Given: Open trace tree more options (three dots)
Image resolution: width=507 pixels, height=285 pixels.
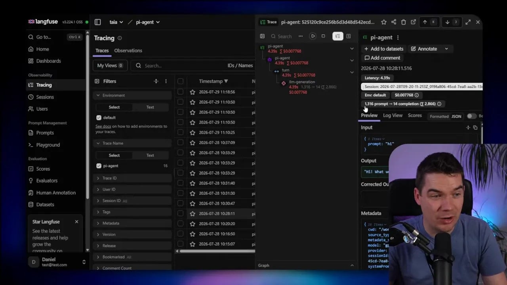Looking at the screenshot, I should 301,36.
